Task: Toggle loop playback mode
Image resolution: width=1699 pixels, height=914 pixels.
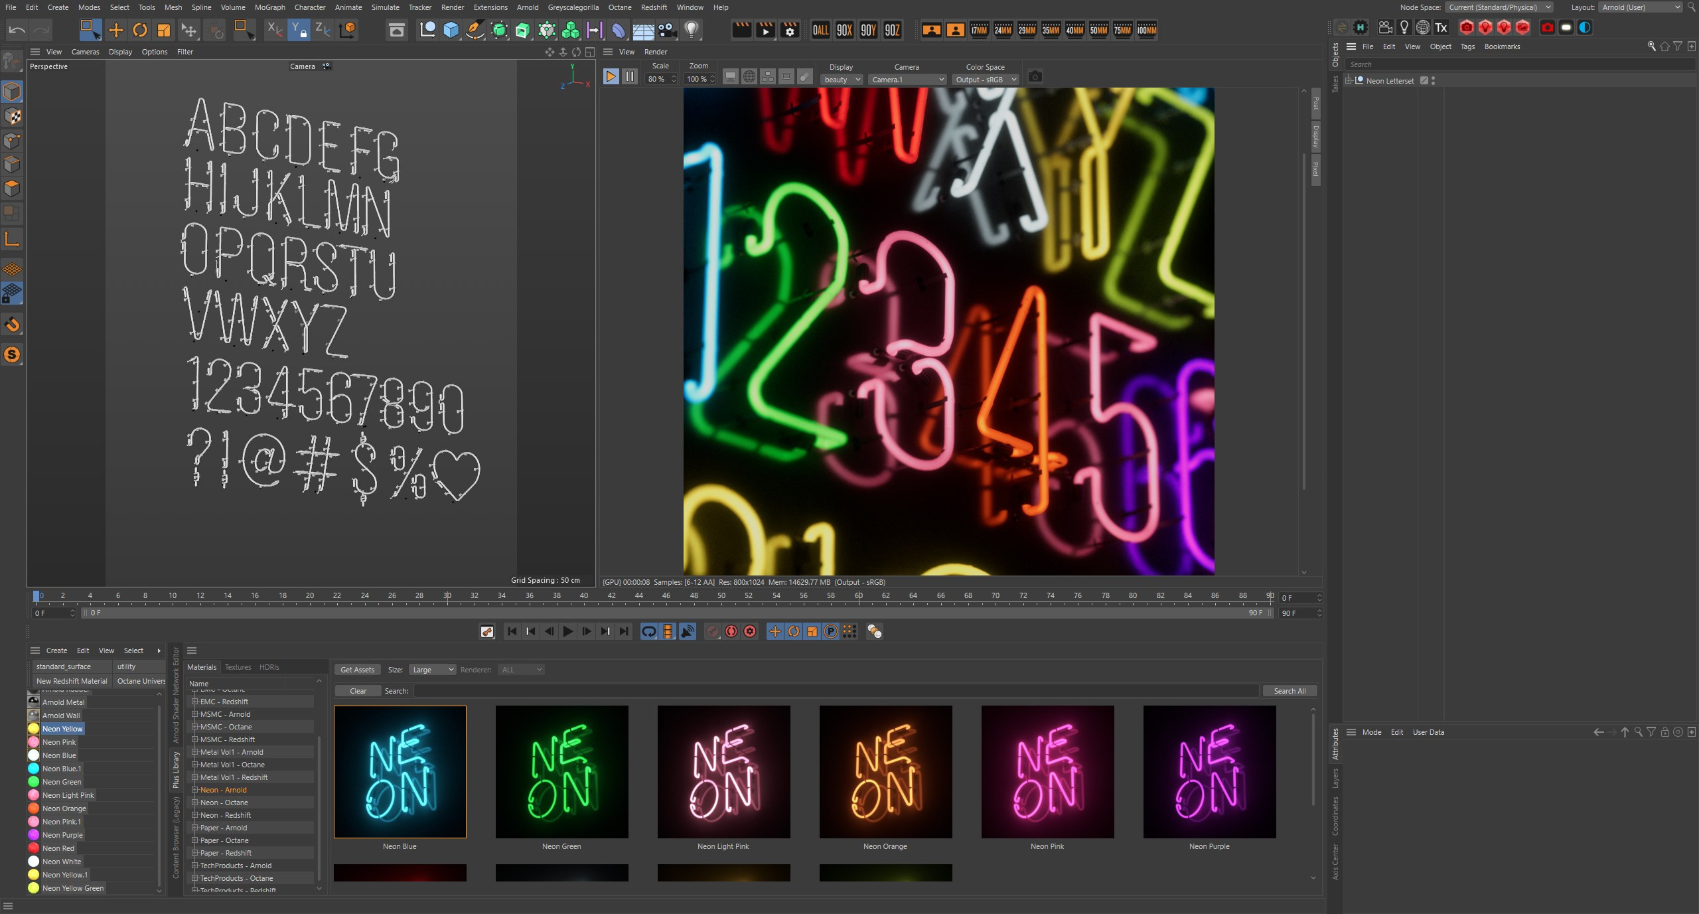Action: coord(649,632)
